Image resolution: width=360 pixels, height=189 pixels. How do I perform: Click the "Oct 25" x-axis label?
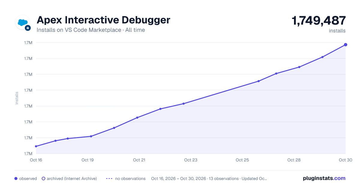[242, 160]
